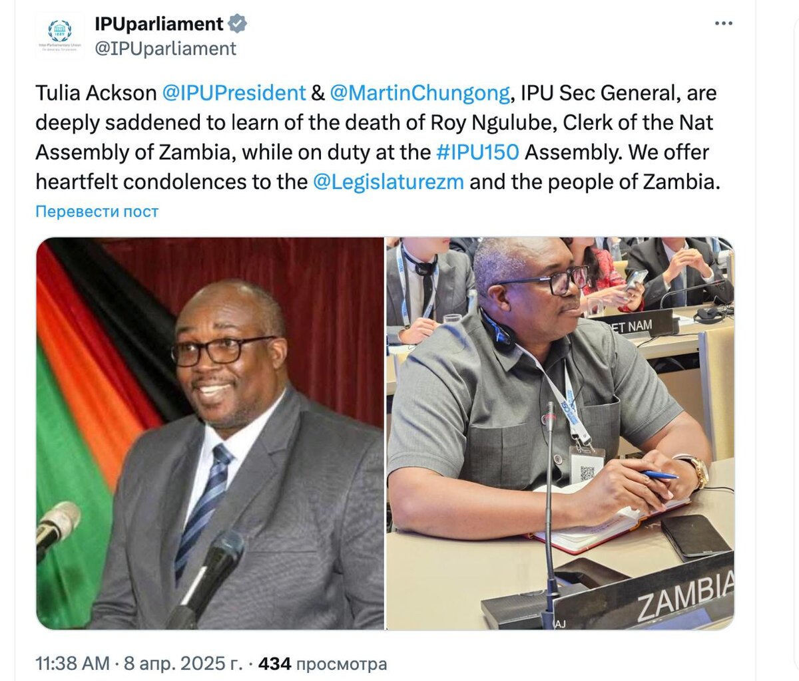Open the @IPUparliament handle link
Viewport: 799px width, 681px height.
(x=165, y=49)
